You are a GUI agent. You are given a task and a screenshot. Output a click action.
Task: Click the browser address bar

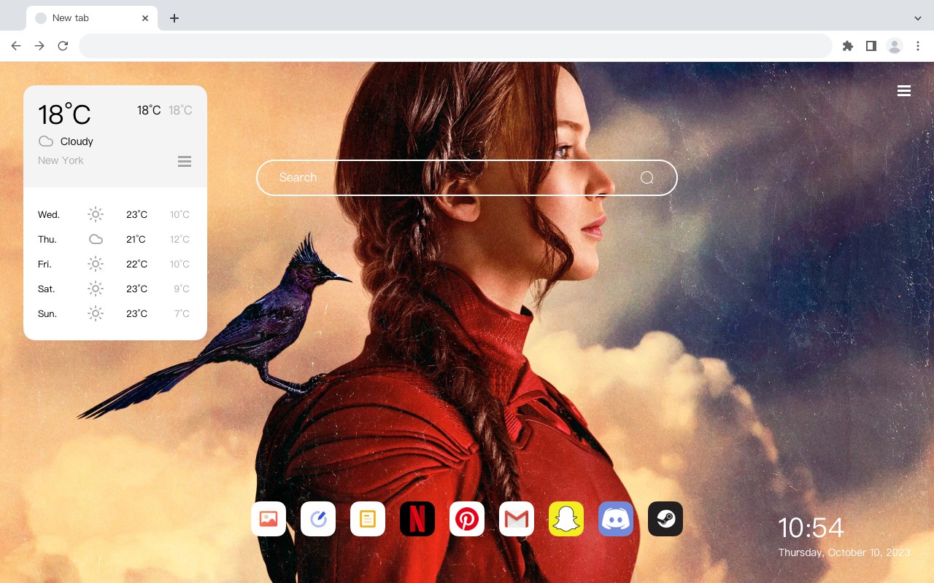(455, 46)
